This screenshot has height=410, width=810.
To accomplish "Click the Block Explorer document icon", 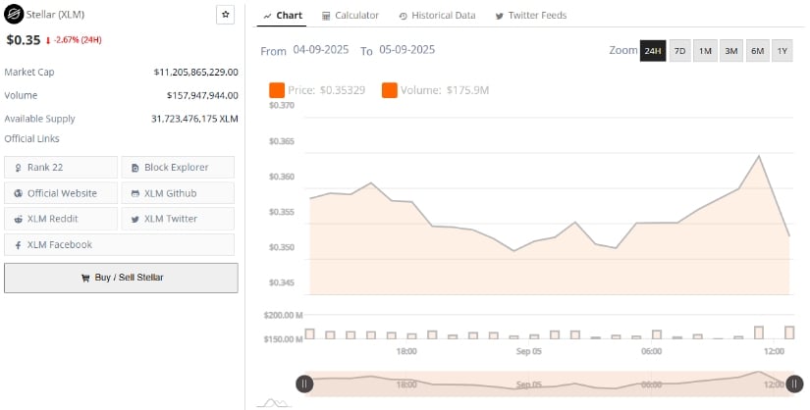I will pyautogui.click(x=135, y=168).
